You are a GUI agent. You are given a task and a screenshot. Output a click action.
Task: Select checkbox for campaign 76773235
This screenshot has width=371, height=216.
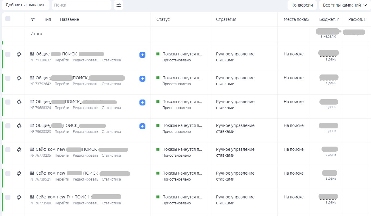pyautogui.click(x=8, y=150)
